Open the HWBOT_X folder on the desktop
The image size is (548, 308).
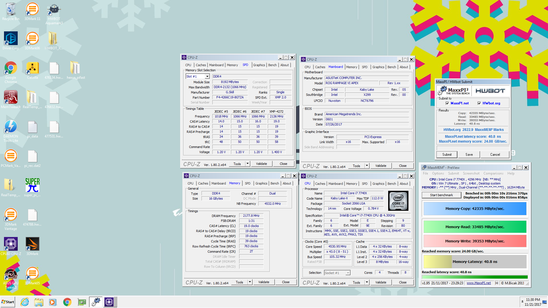tap(54, 41)
